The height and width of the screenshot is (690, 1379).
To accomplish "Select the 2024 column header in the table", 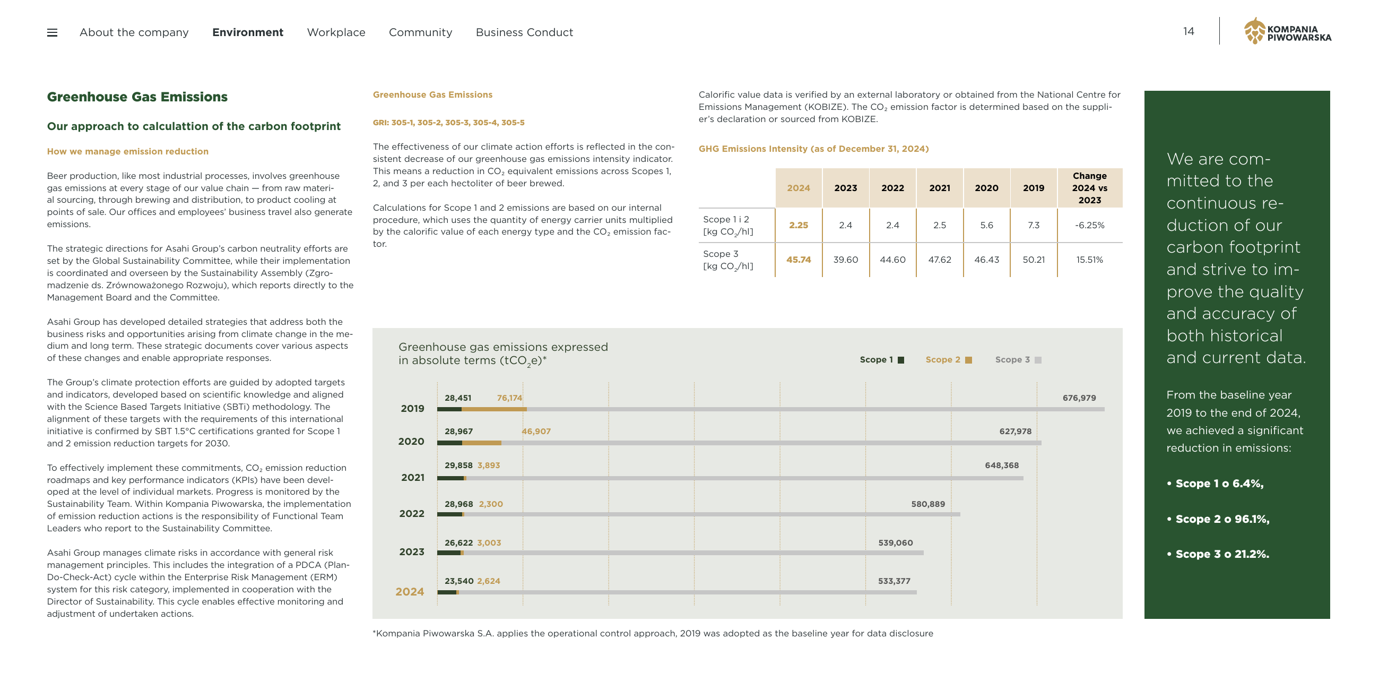I will (798, 188).
